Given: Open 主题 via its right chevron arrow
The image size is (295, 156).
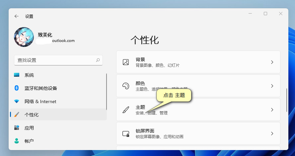Looking at the screenshot, I should (x=272, y=110).
